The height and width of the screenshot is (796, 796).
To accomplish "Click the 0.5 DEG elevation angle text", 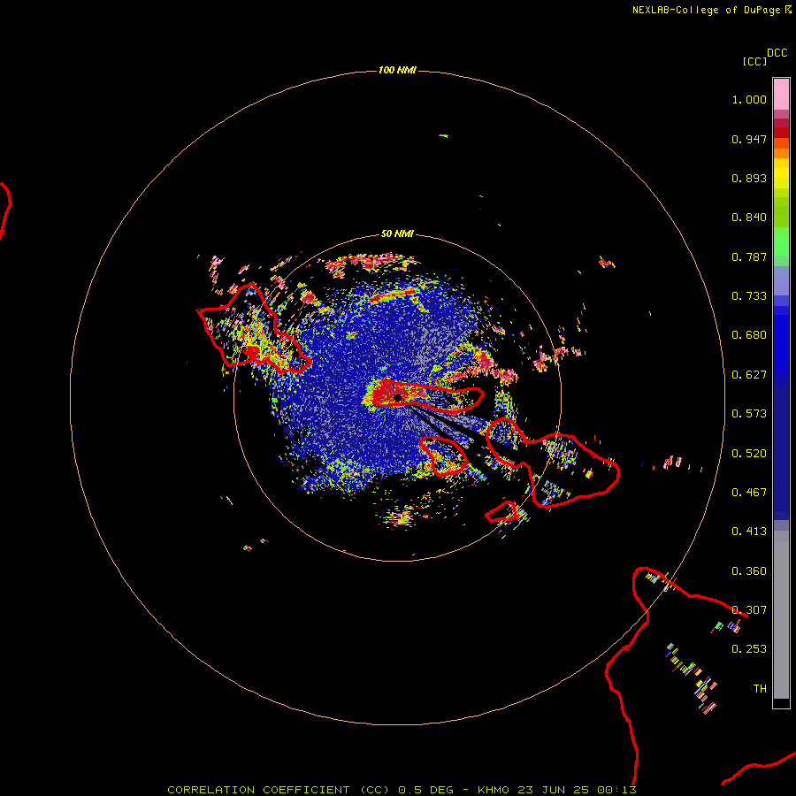I will coord(425,790).
